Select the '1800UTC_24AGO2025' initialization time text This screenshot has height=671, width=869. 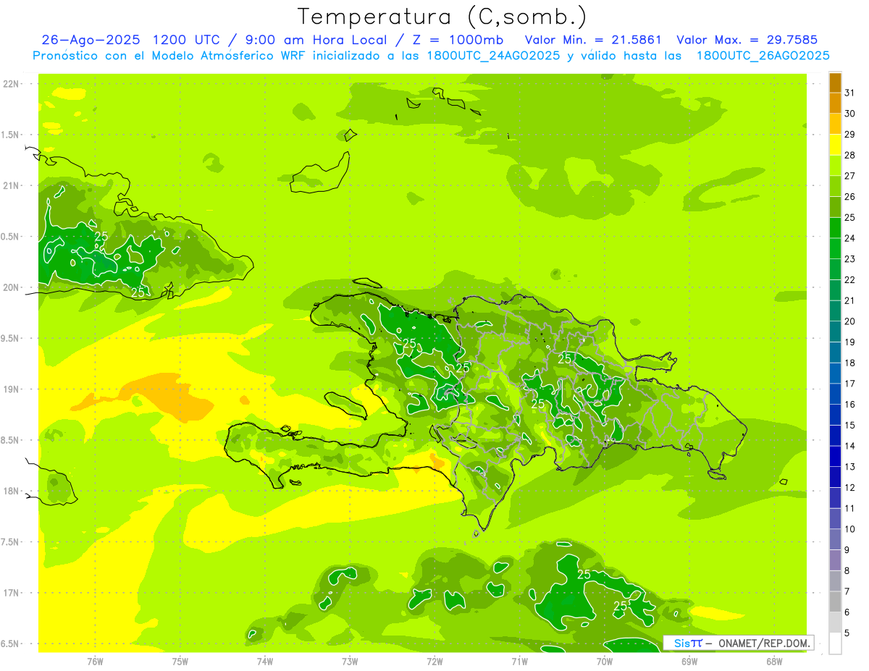point(493,56)
